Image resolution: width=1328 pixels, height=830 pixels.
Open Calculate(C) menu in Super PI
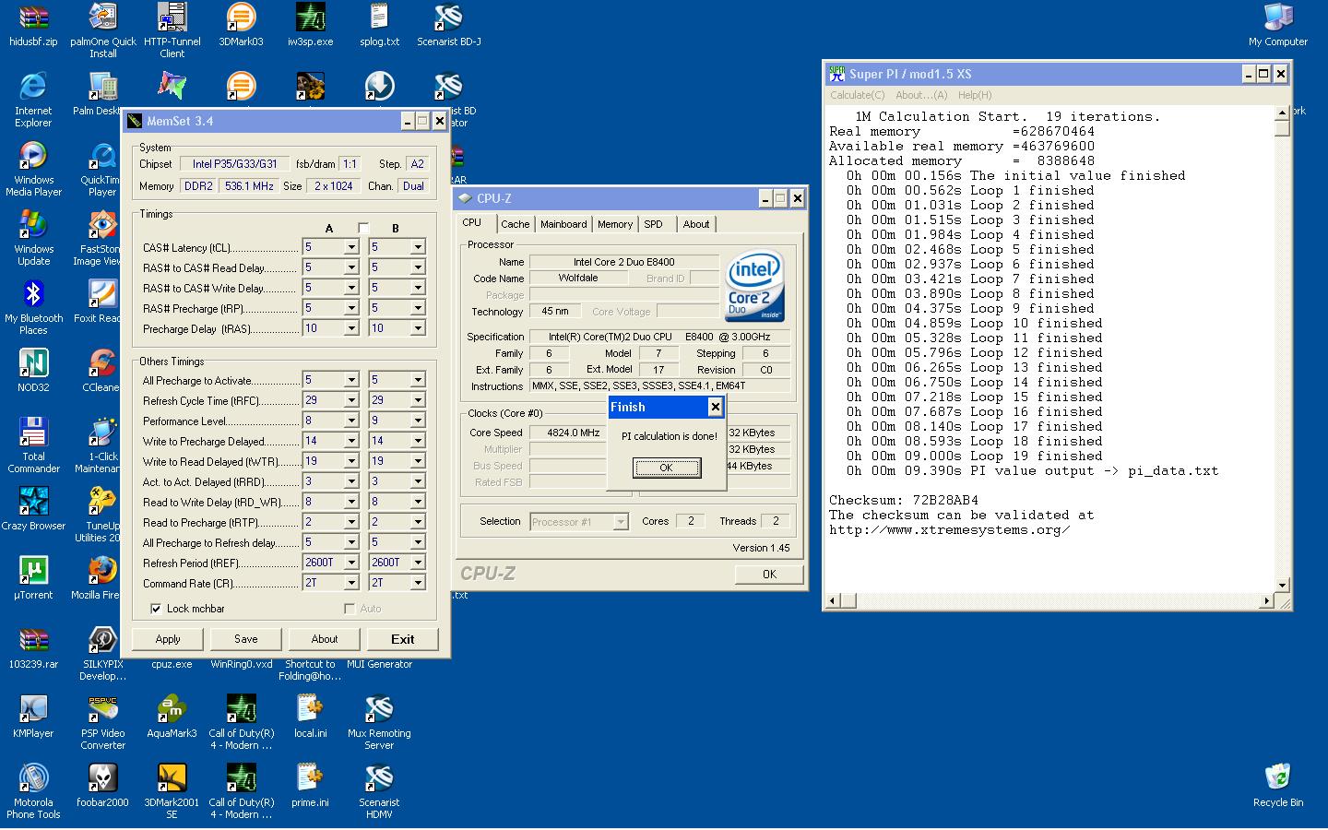point(857,95)
